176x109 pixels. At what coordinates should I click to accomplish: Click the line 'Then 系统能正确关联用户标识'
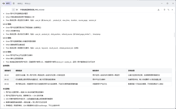[51, 62]
